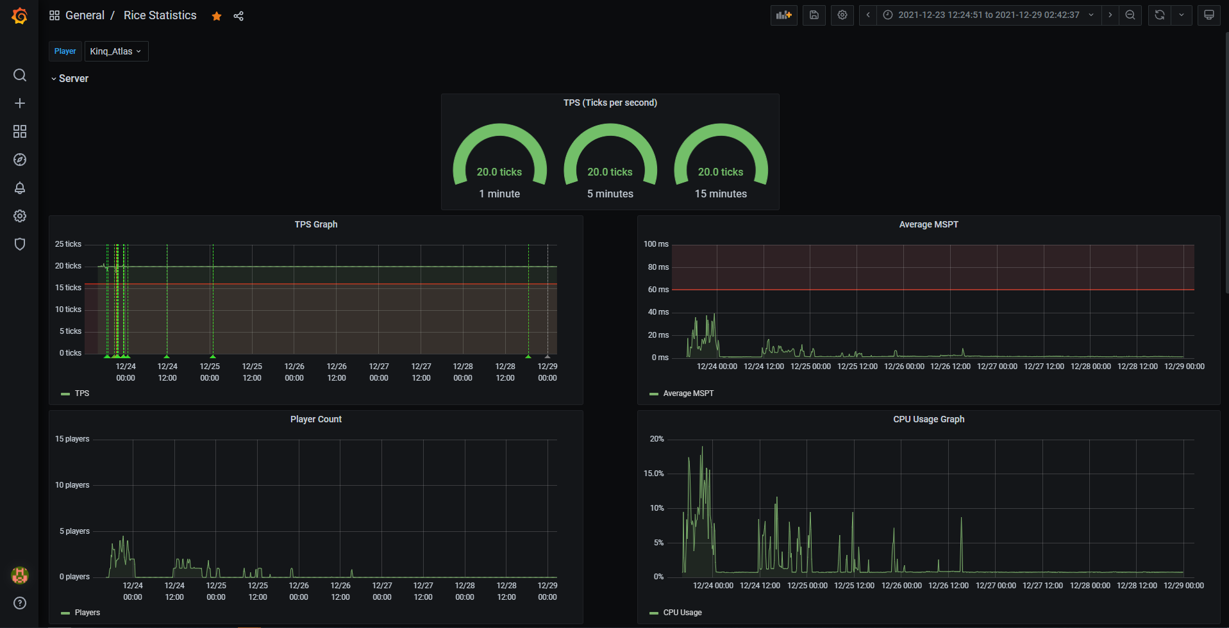The image size is (1229, 628).
Task: Zoom out the time range
Action: 1130,15
